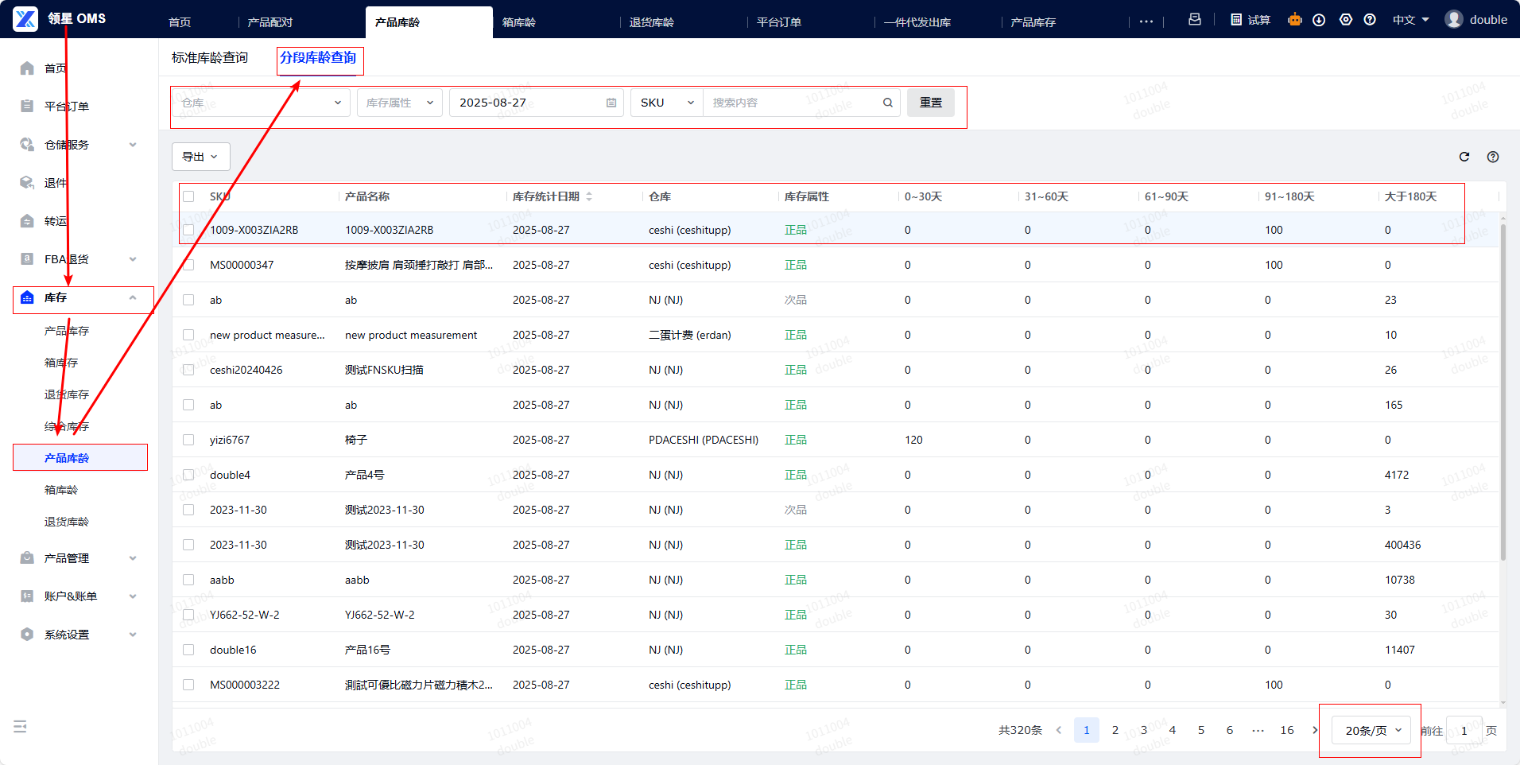Expand the 20条/页 page size dropdown
Viewport: 1520px width, 765px height.
coord(1373,730)
